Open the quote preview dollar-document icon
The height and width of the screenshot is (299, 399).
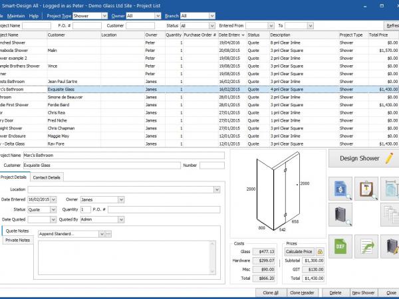pyautogui.click(x=340, y=189)
